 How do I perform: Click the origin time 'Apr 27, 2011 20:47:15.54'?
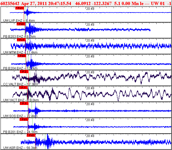46,3
